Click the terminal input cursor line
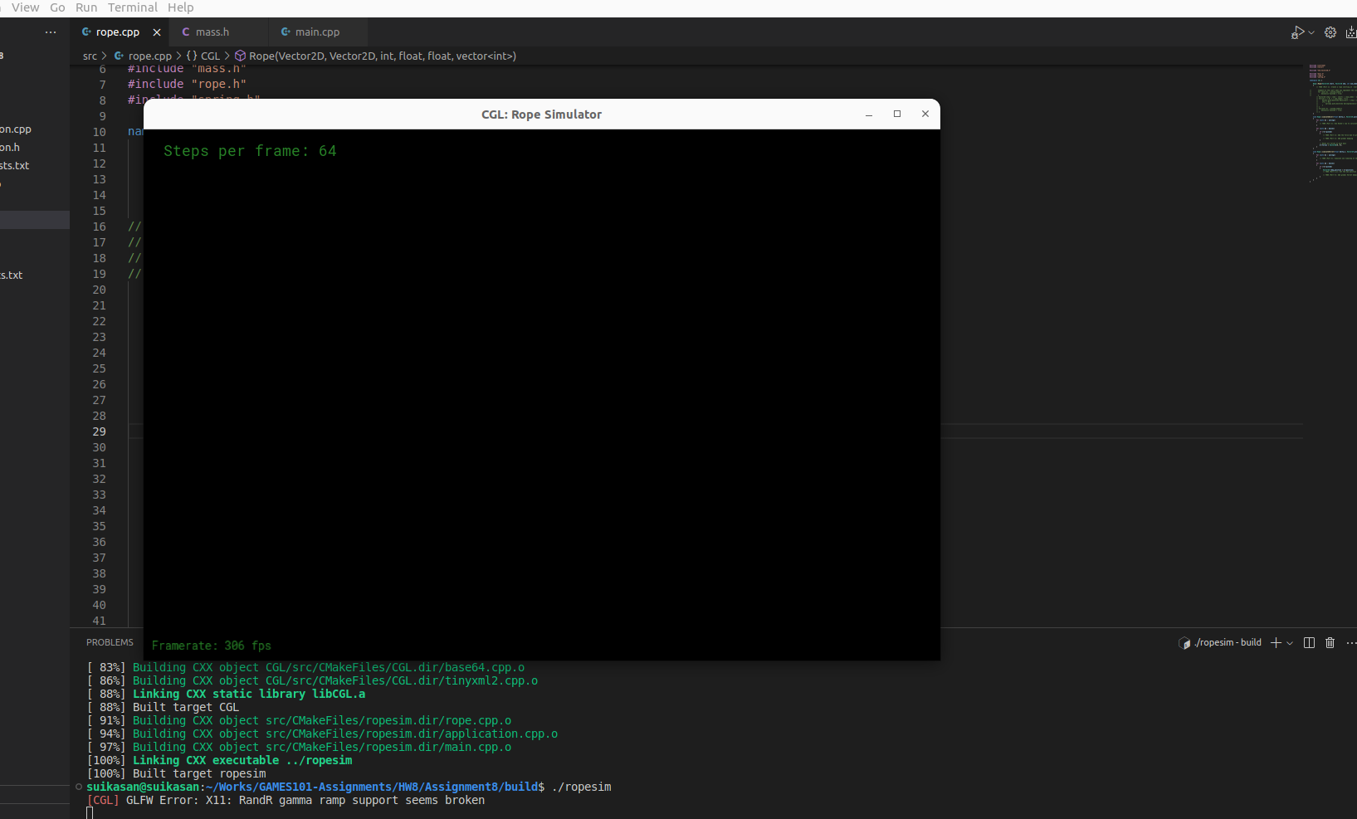Viewport: 1357px width, 819px height. click(90, 813)
